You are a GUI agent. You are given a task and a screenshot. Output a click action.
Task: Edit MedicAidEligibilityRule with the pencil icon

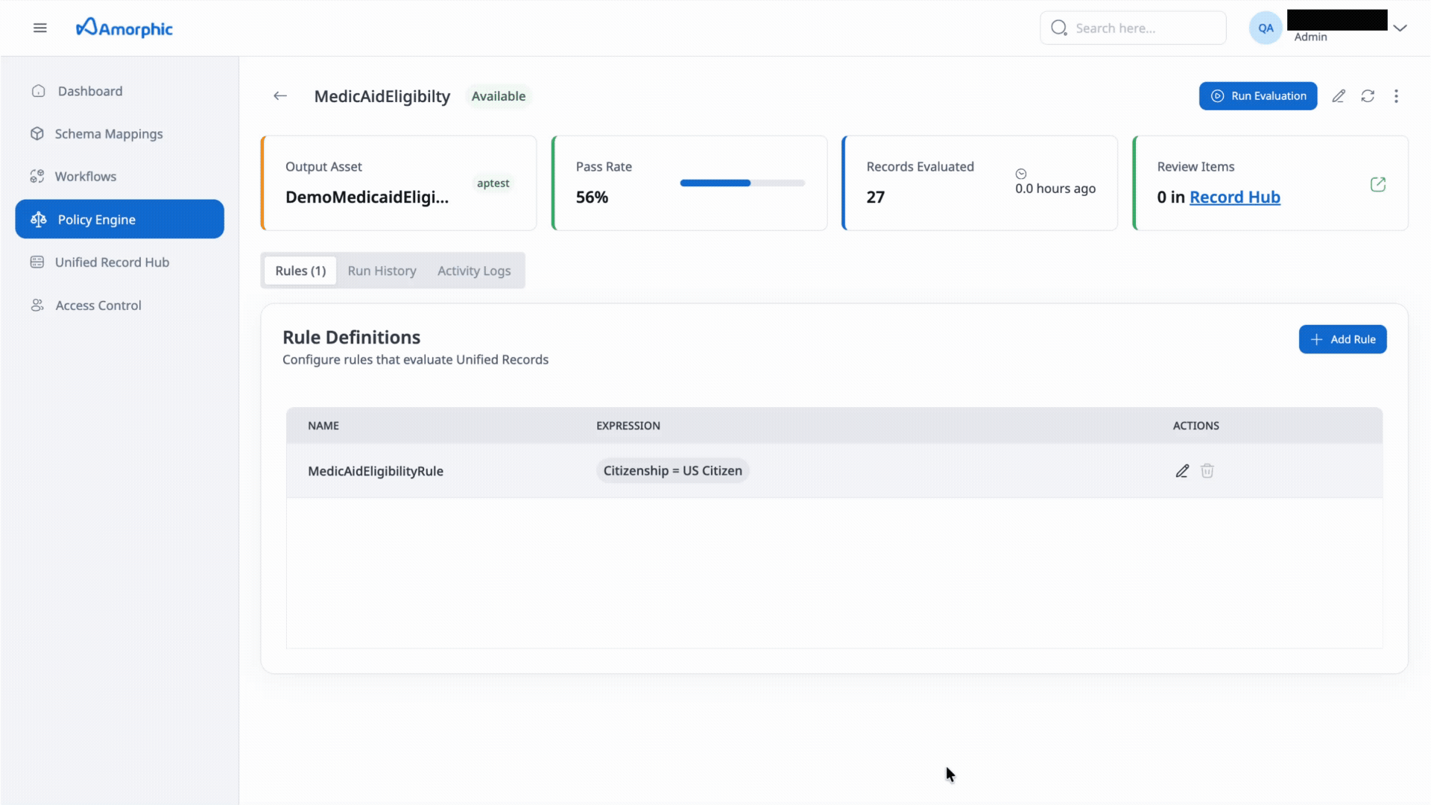point(1182,471)
